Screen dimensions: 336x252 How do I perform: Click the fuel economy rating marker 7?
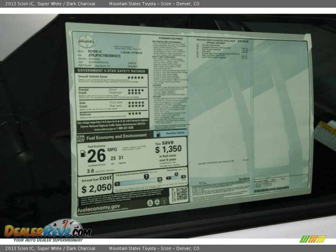pos(146,177)
